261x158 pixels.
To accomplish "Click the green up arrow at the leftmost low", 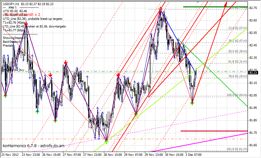I will (5, 95).
